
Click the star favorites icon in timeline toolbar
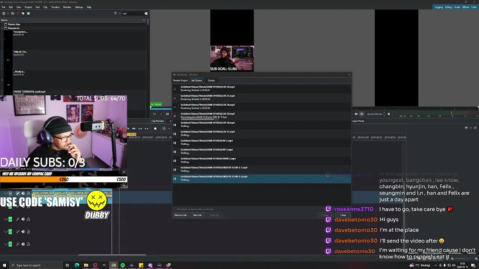tap(155, 129)
